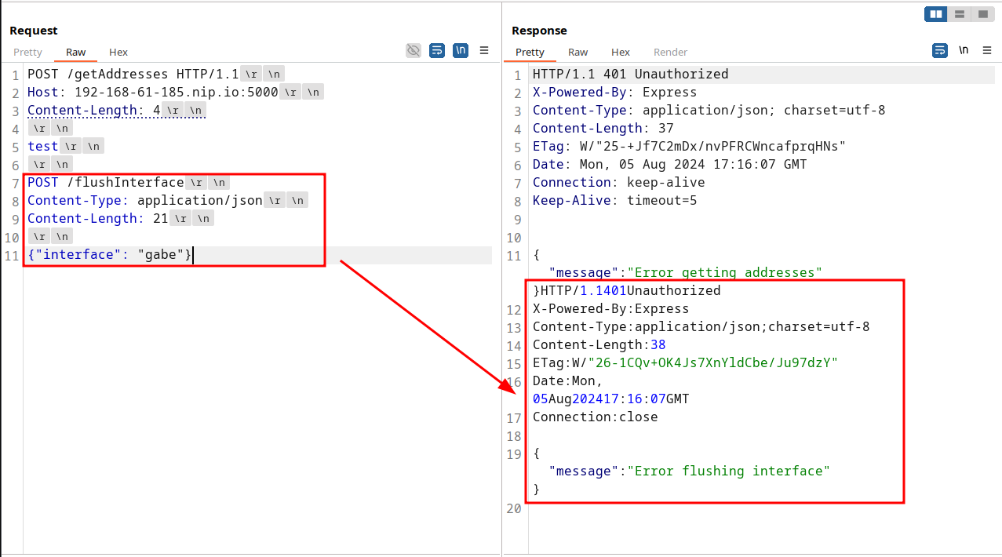Click 'Content-Length: 37' response header
Screen dimensions: 1002x557
pos(603,128)
